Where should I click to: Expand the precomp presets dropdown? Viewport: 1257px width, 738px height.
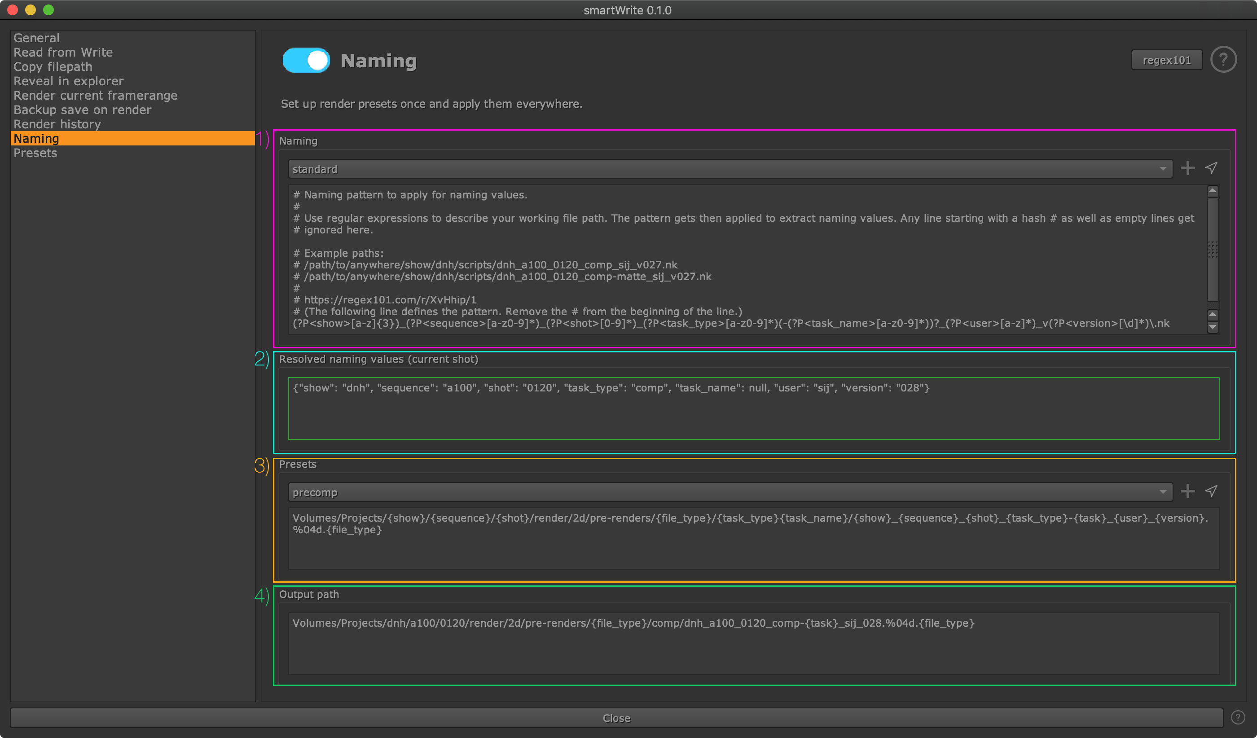pyautogui.click(x=730, y=492)
